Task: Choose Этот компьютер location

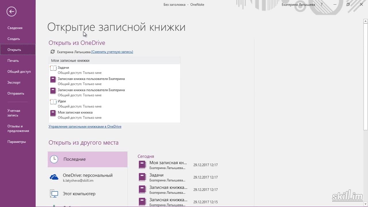Action: point(87,194)
